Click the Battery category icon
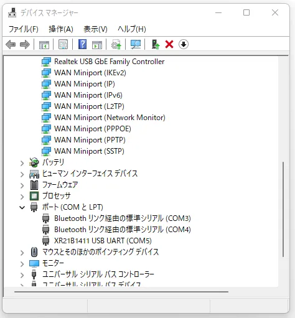 click(34, 162)
